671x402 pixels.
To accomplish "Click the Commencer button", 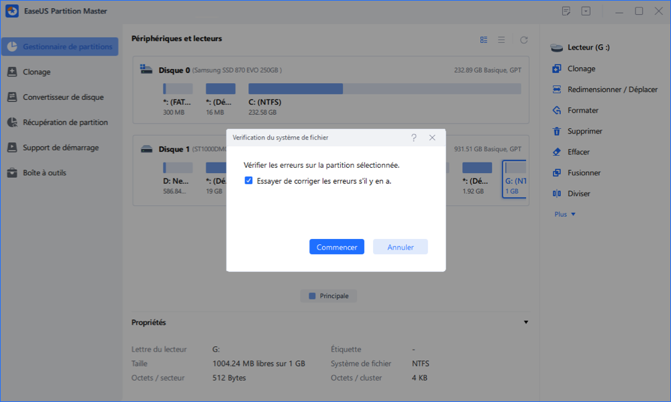I will (x=336, y=247).
